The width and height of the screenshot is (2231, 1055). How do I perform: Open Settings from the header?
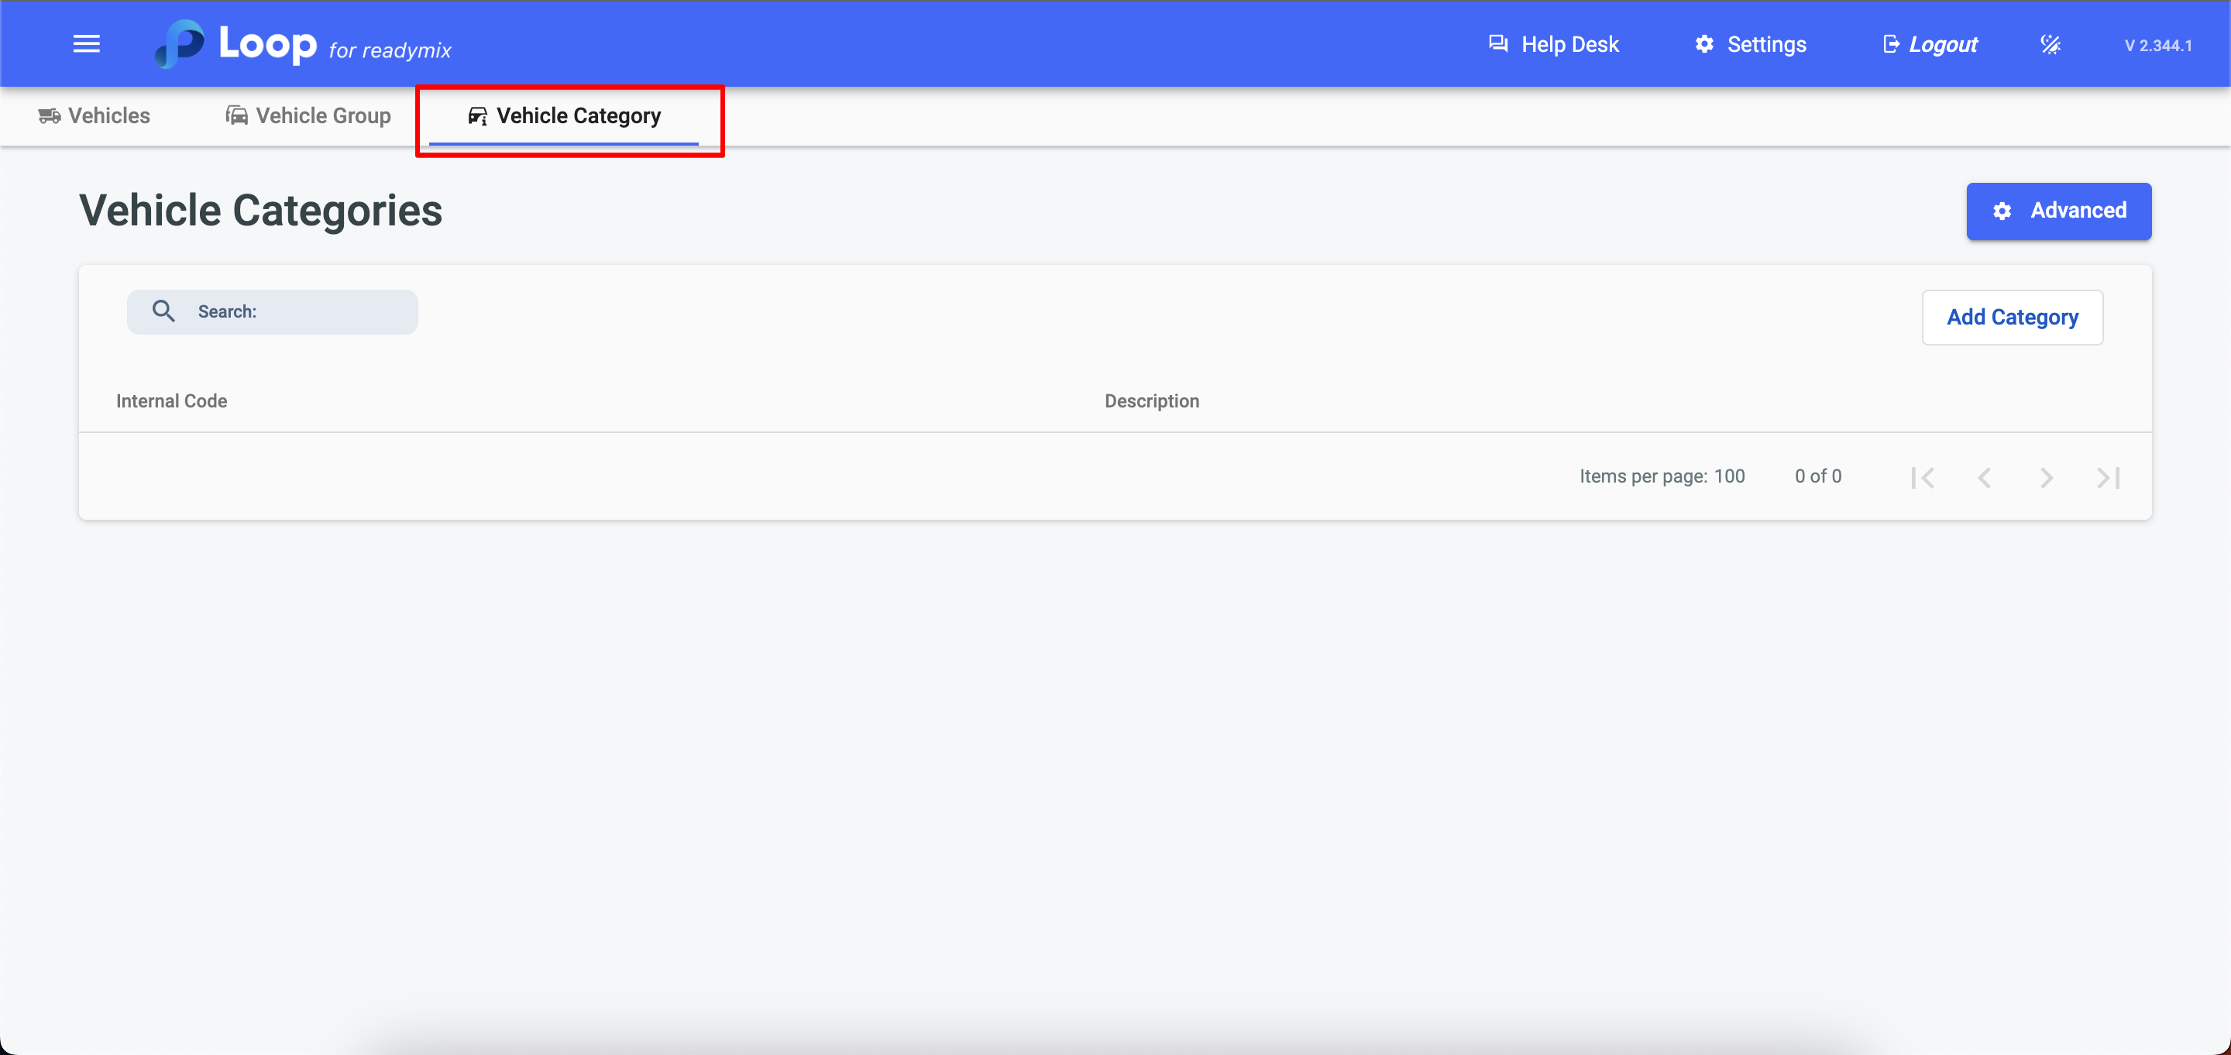point(1751,44)
